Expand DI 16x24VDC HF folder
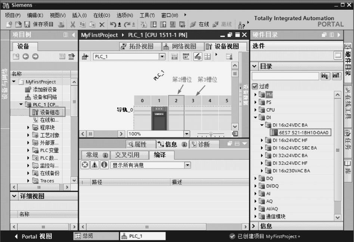The image size is (354, 242). pos(262,140)
